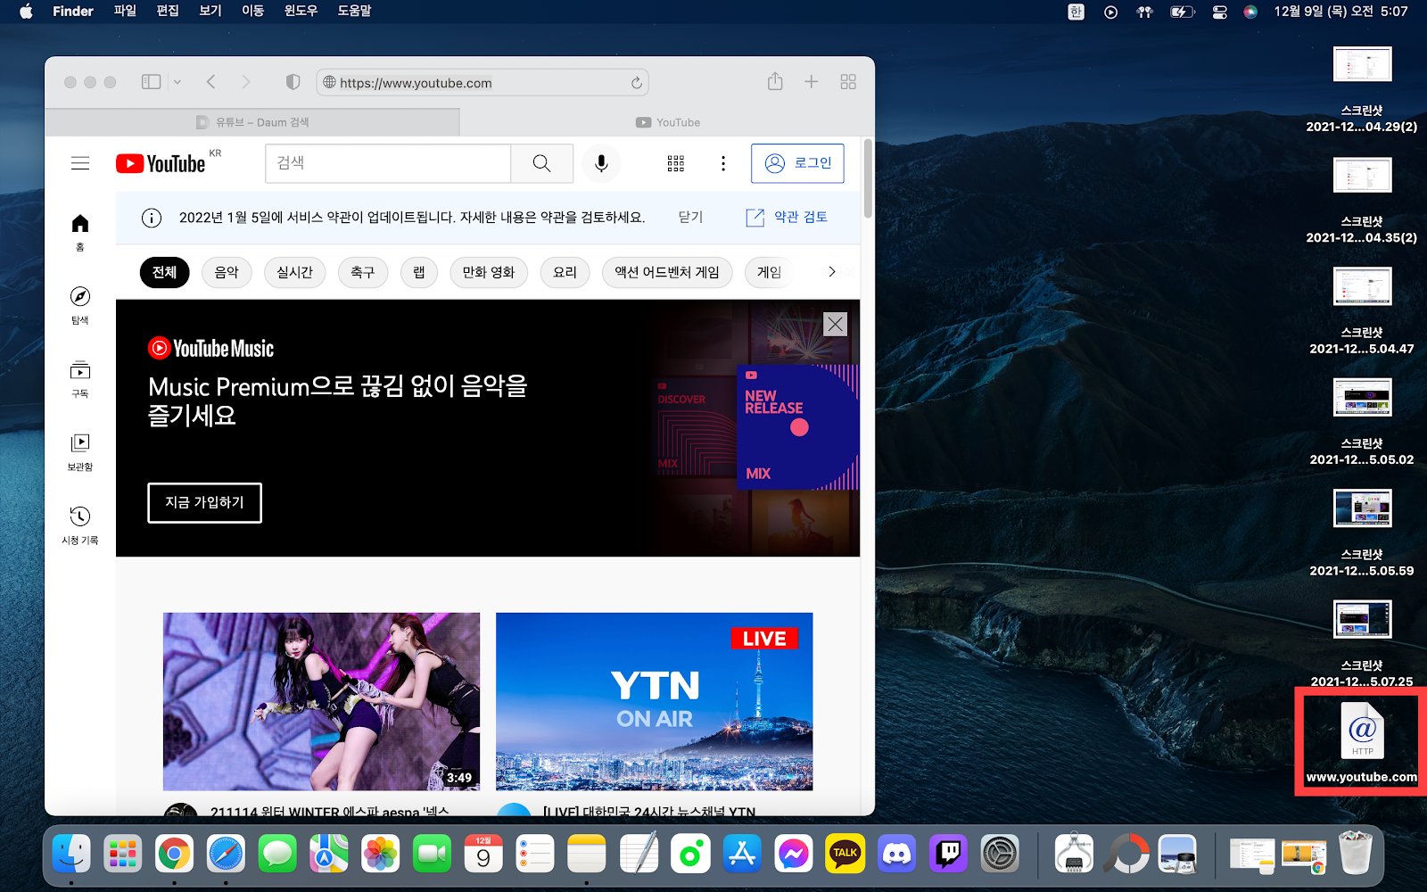This screenshot has height=892, width=1427.
Task: Select the 랩 filter chip
Action: click(419, 272)
